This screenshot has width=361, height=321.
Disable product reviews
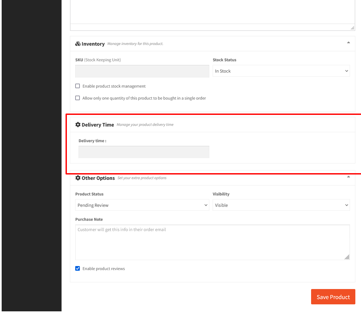(77, 268)
